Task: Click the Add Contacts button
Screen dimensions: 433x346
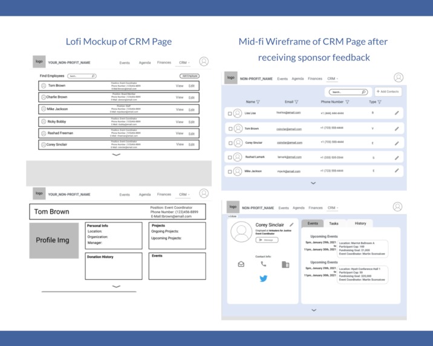Action: point(388,92)
